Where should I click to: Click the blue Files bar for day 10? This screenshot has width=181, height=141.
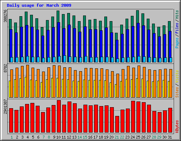point(59,39)
